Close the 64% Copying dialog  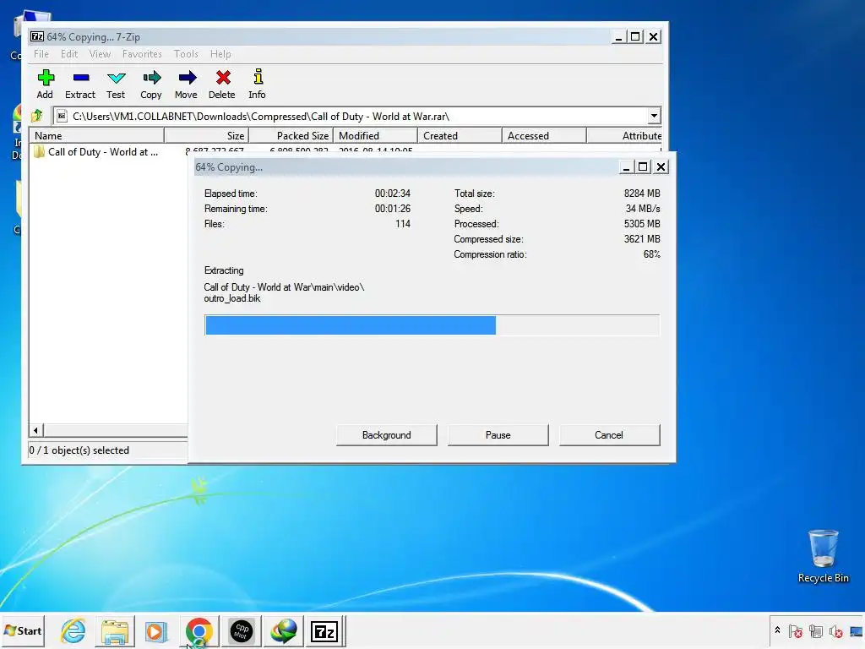(661, 166)
